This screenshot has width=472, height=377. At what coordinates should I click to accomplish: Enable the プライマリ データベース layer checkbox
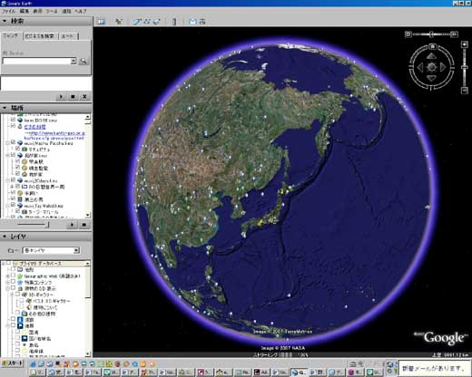tap(8, 264)
